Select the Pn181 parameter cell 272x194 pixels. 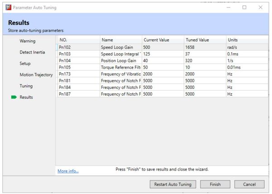pyautogui.click(x=79, y=81)
